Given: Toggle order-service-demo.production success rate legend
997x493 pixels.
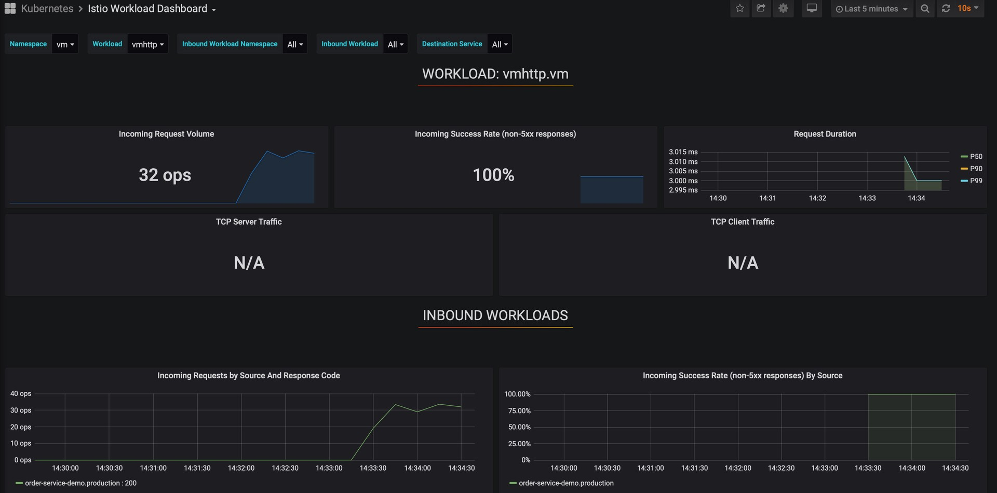Looking at the screenshot, I should 566,483.
